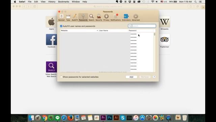Open the Yahoo Search favorite tile

tap(51, 67)
